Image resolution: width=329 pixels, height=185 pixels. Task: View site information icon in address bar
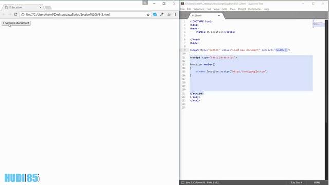click(x=23, y=15)
